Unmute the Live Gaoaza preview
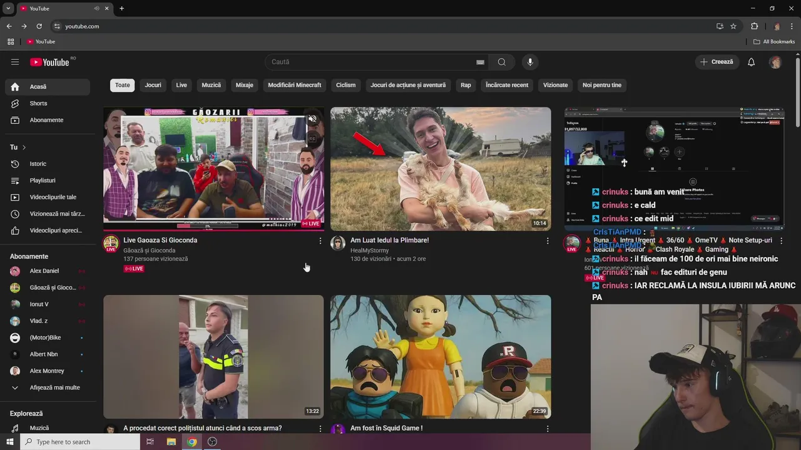This screenshot has width=801, height=450. (x=312, y=119)
